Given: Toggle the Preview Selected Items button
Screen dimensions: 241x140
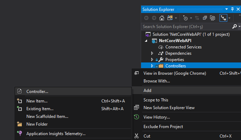Looking at the screenshot, I should pos(223,18).
